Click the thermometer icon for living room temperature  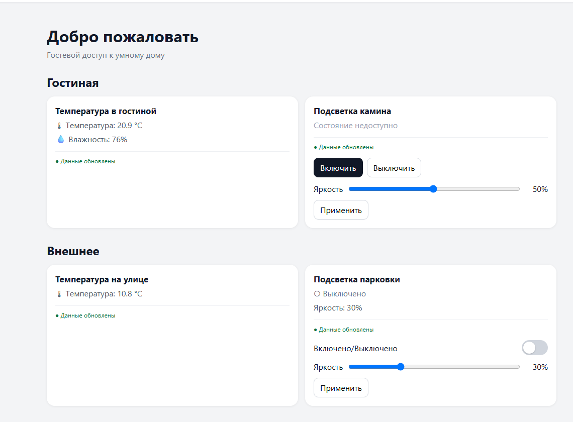[59, 126]
